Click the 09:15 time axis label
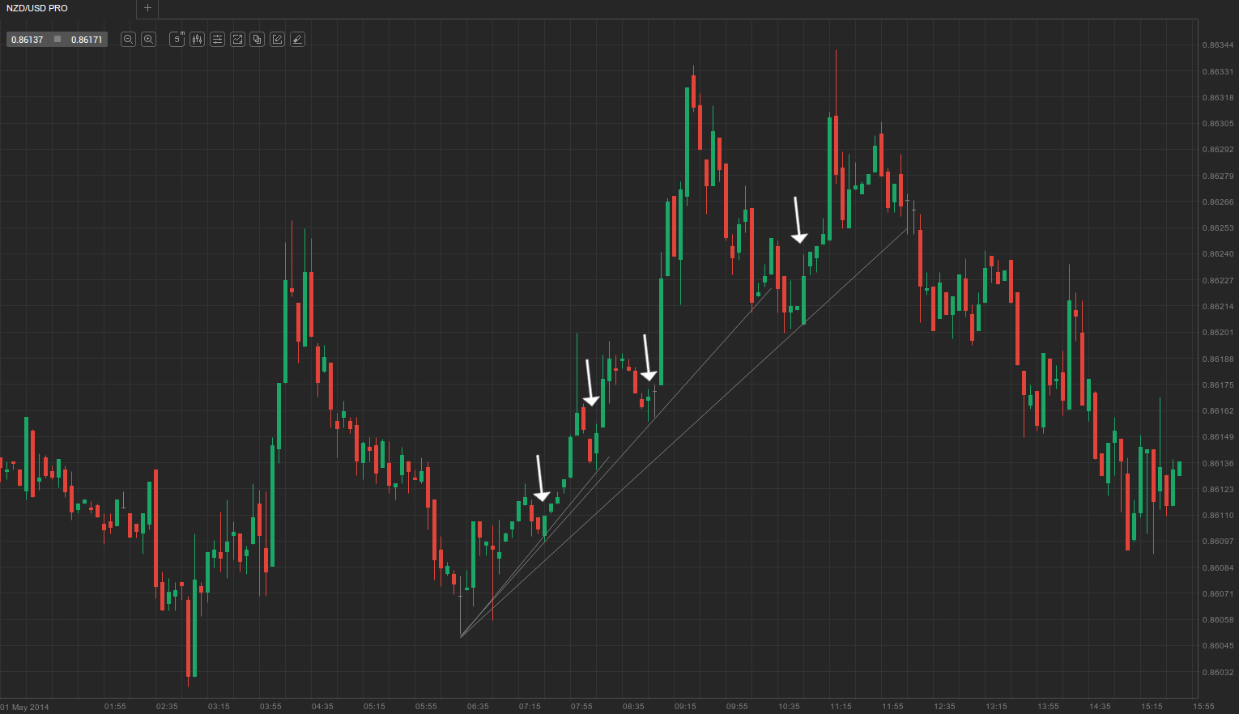The image size is (1239, 714). coord(685,707)
